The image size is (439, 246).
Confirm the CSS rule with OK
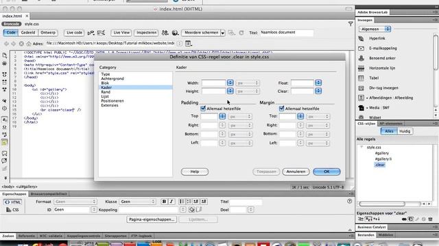pyautogui.click(x=327, y=172)
